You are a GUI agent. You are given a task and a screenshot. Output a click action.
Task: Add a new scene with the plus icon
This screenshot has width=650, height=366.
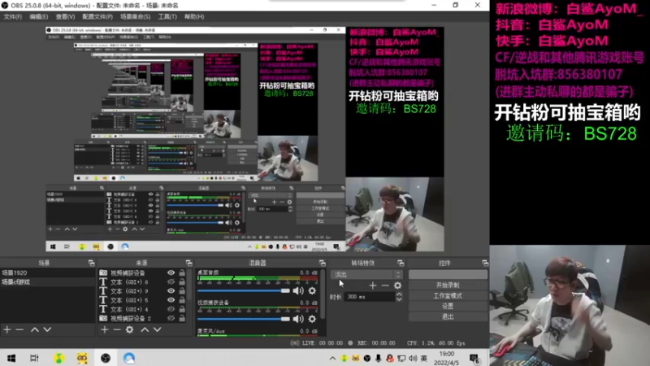[x=7, y=329]
